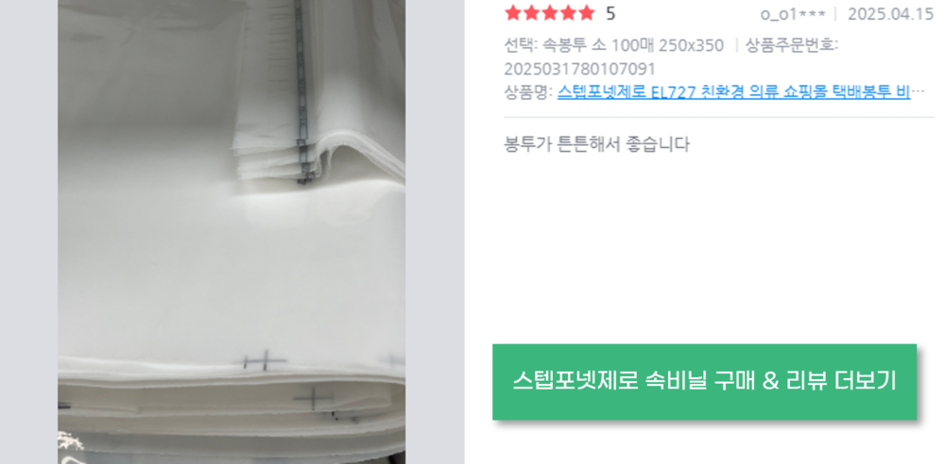Click the option text 속봉투 소 100매 250x350

pyautogui.click(x=633, y=45)
